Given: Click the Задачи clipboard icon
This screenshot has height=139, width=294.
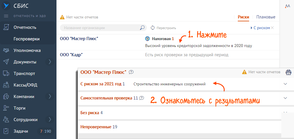Looking at the screenshot, I should coord(6,131).
